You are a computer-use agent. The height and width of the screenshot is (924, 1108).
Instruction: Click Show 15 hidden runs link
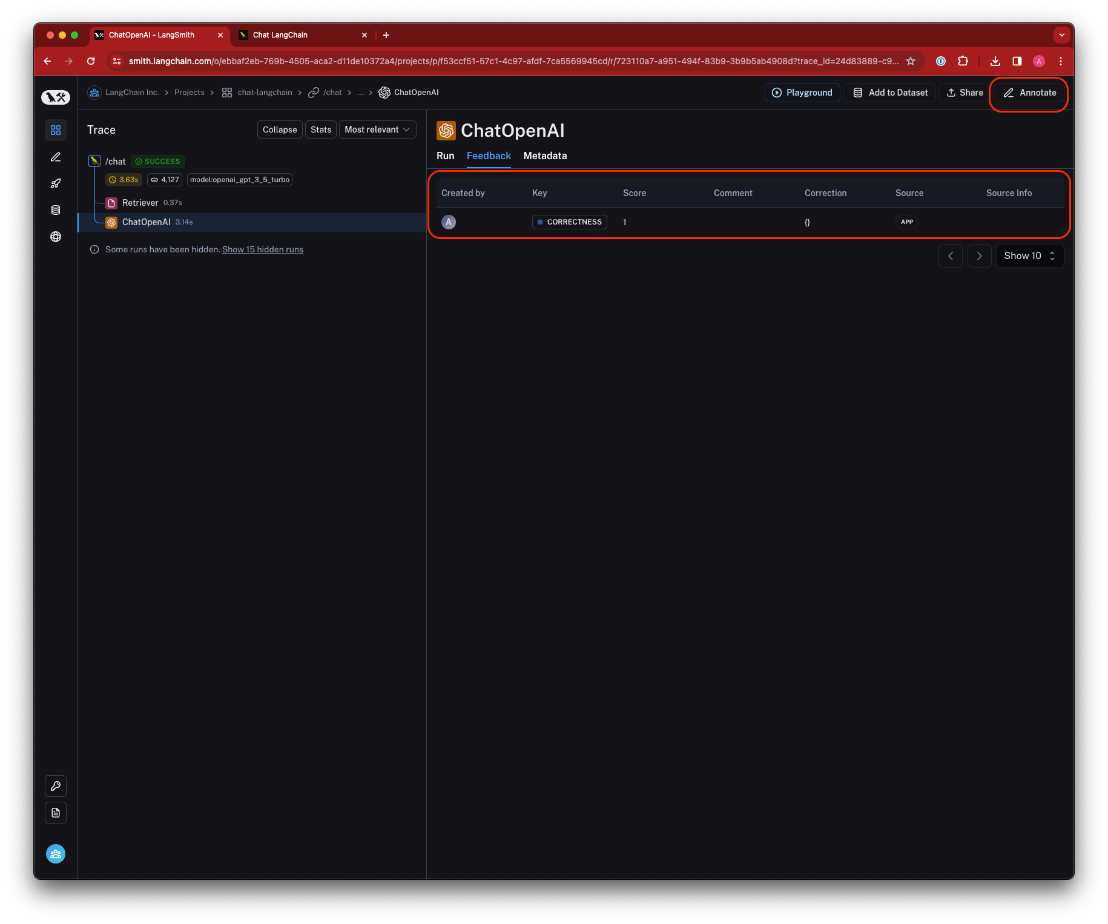pyautogui.click(x=263, y=249)
